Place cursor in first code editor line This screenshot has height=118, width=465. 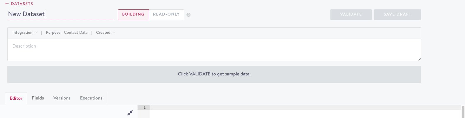[305, 107]
